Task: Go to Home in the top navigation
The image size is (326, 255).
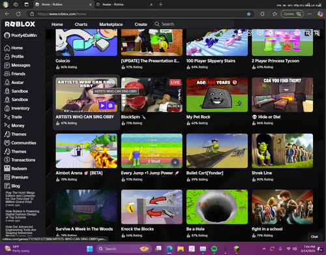Action: tap(57, 24)
